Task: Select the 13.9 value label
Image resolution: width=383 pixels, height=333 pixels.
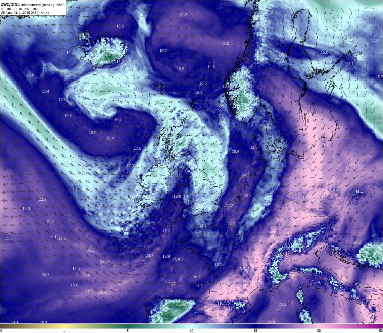Action: [166, 257]
